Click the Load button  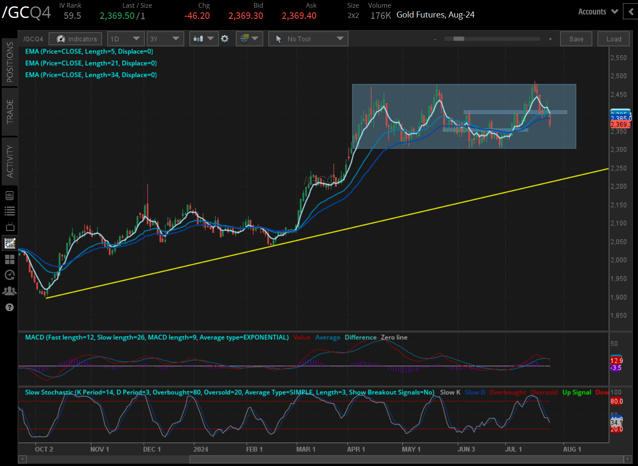(613, 38)
